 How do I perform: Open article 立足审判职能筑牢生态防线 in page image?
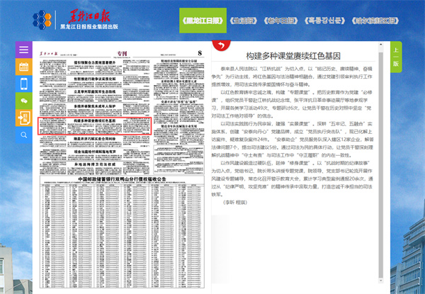pos(95,91)
